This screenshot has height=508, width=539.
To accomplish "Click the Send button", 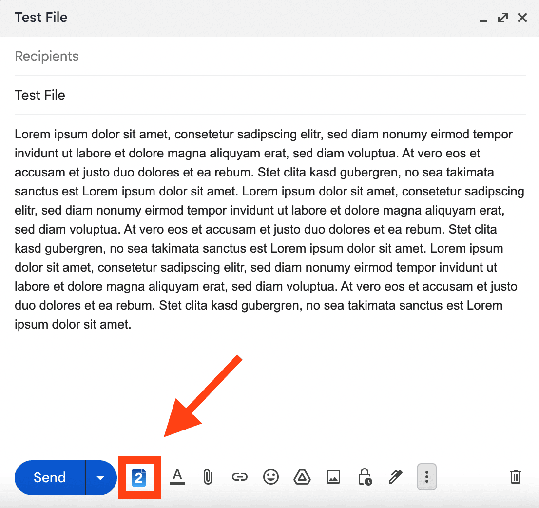I will coord(50,477).
